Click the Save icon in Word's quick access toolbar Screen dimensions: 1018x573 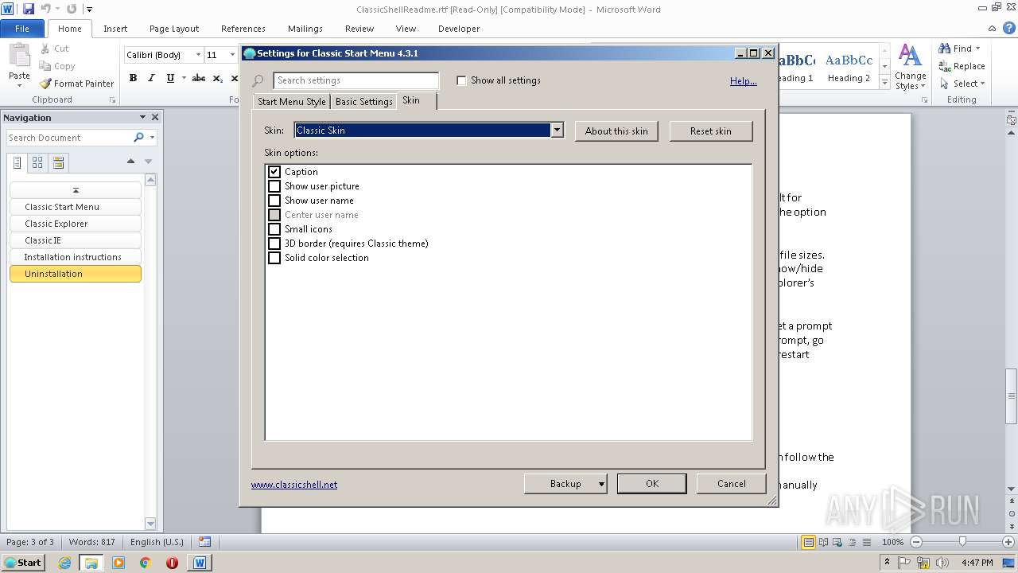tap(29, 9)
